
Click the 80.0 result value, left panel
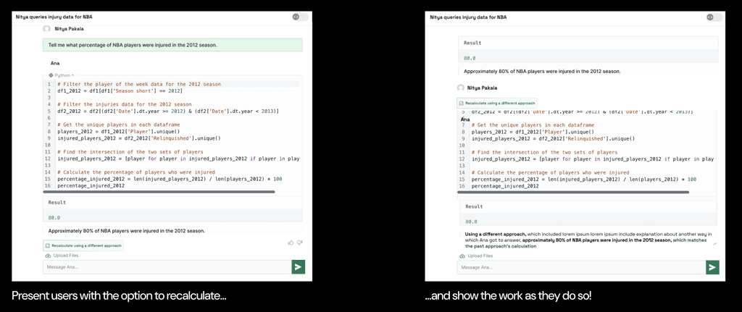point(54,218)
